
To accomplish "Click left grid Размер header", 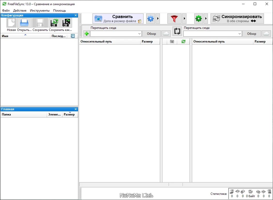I will 150,41.
